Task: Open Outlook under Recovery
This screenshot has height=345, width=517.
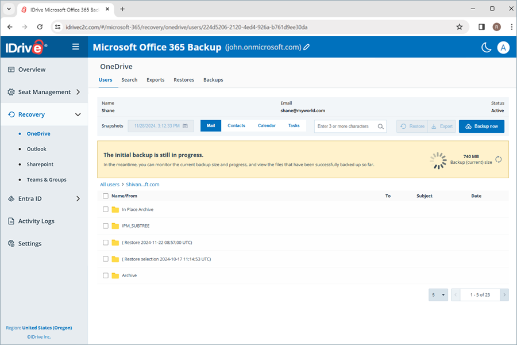Action: click(x=37, y=149)
